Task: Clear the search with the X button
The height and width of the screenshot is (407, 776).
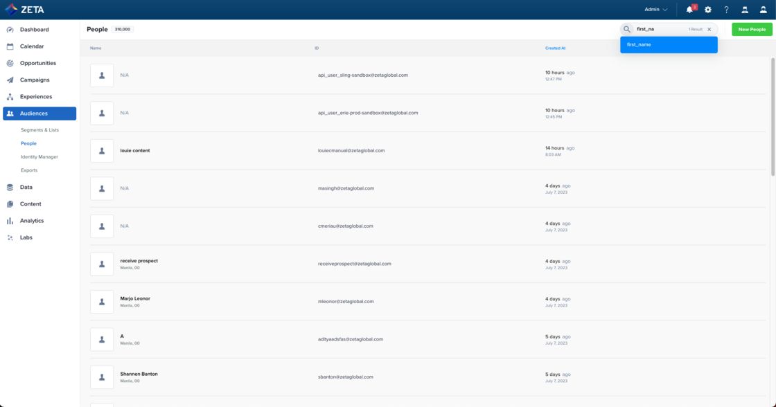Action: (709, 29)
